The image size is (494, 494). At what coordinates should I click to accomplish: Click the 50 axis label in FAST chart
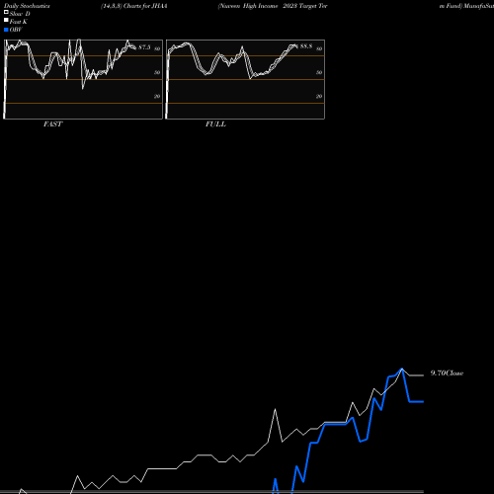pyautogui.click(x=157, y=72)
